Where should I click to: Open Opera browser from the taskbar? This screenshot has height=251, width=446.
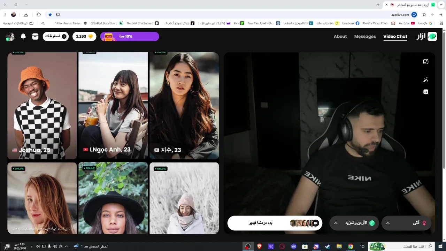pyautogui.click(x=282, y=246)
